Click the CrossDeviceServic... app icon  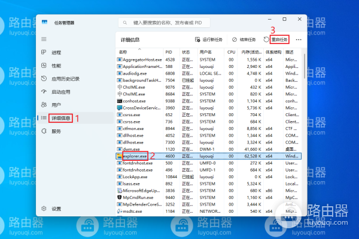tap(119, 108)
